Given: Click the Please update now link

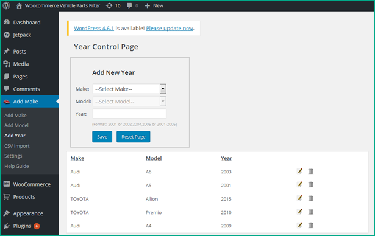Looking at the screenshot, I should point(170,29).
